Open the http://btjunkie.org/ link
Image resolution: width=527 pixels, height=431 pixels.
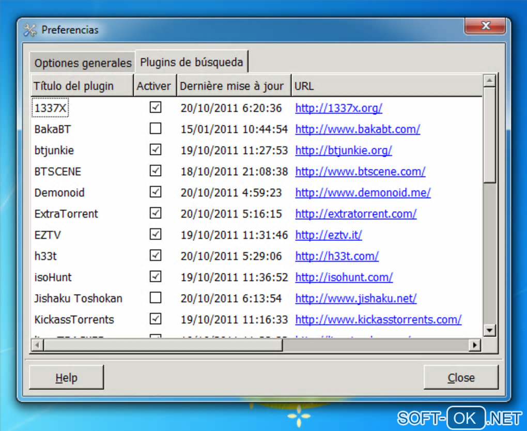(x=344, y=150)
